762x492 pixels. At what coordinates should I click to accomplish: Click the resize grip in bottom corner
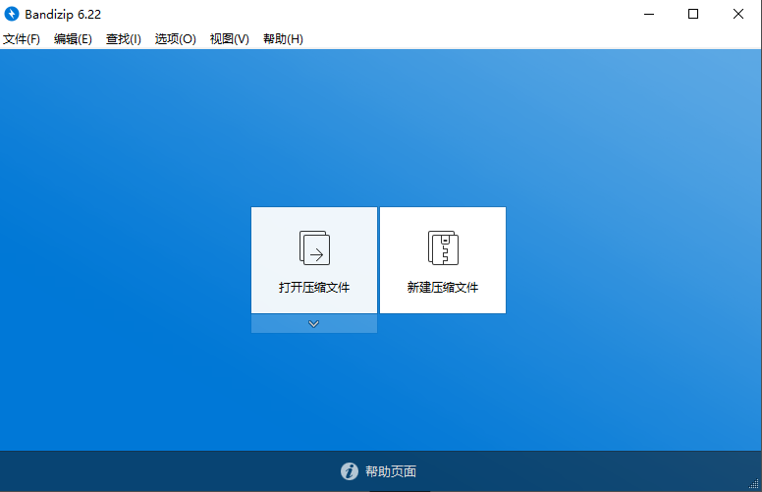pyautogui.click(x=754, y=484)
